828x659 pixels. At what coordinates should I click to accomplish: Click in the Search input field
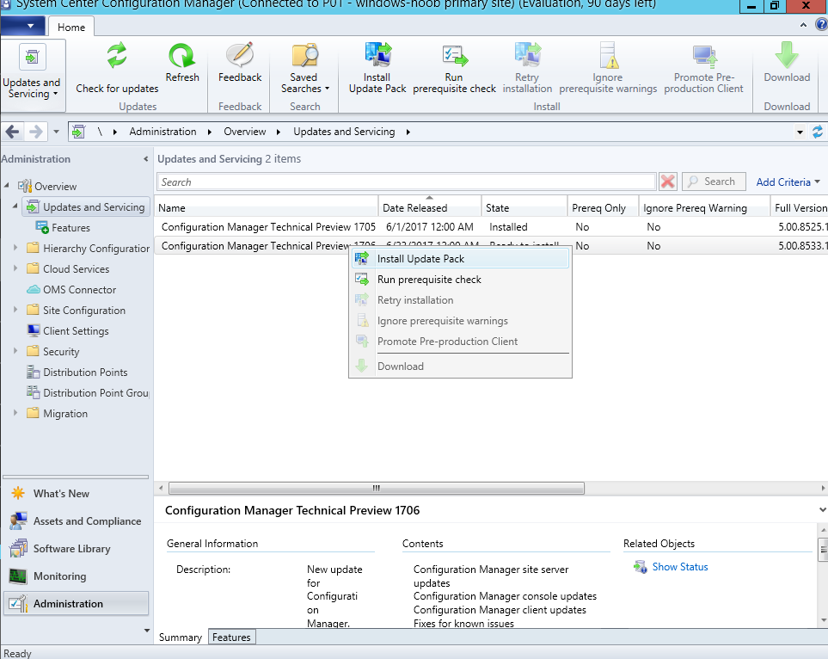pyautogui.click(x=406, y=182)
